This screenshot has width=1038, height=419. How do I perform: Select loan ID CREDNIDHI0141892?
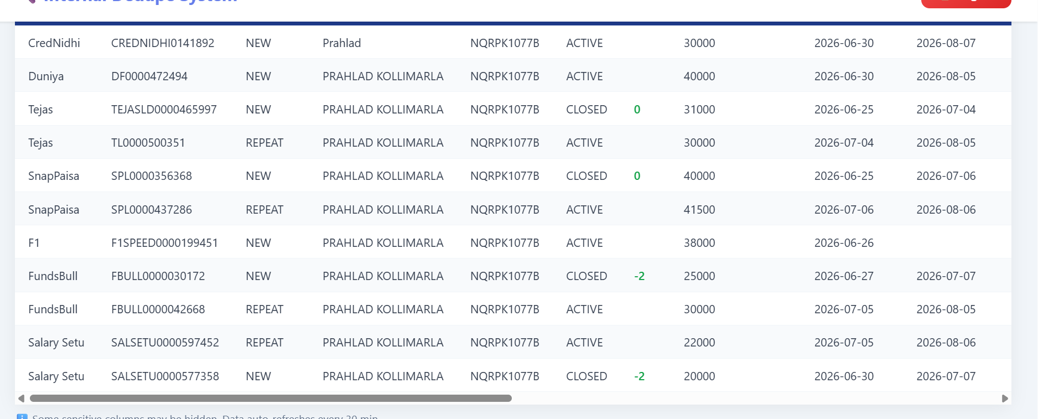pyautogui.click(x=163, y=43)
